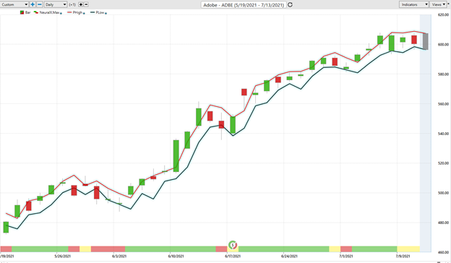Click the gray forecast bar at chart end

pos(426,41)
